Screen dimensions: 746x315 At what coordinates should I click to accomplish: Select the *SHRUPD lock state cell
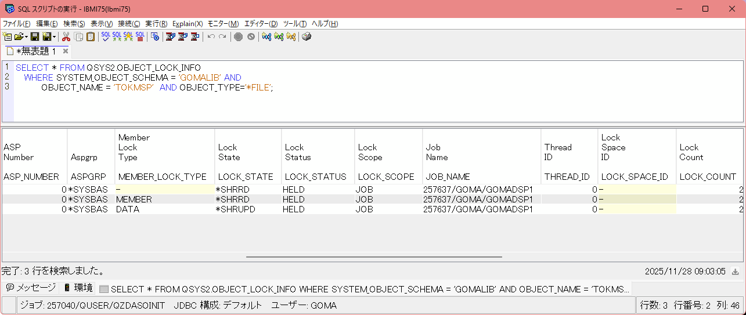[x=248, y=209]
